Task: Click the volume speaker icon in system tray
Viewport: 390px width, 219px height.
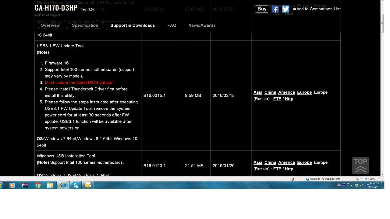Action: (x=362, y=185)
